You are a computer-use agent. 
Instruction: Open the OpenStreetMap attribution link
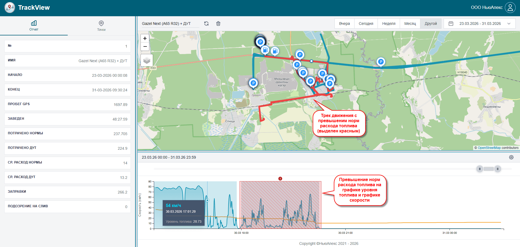pyautogui.click(x=489, y=148)
